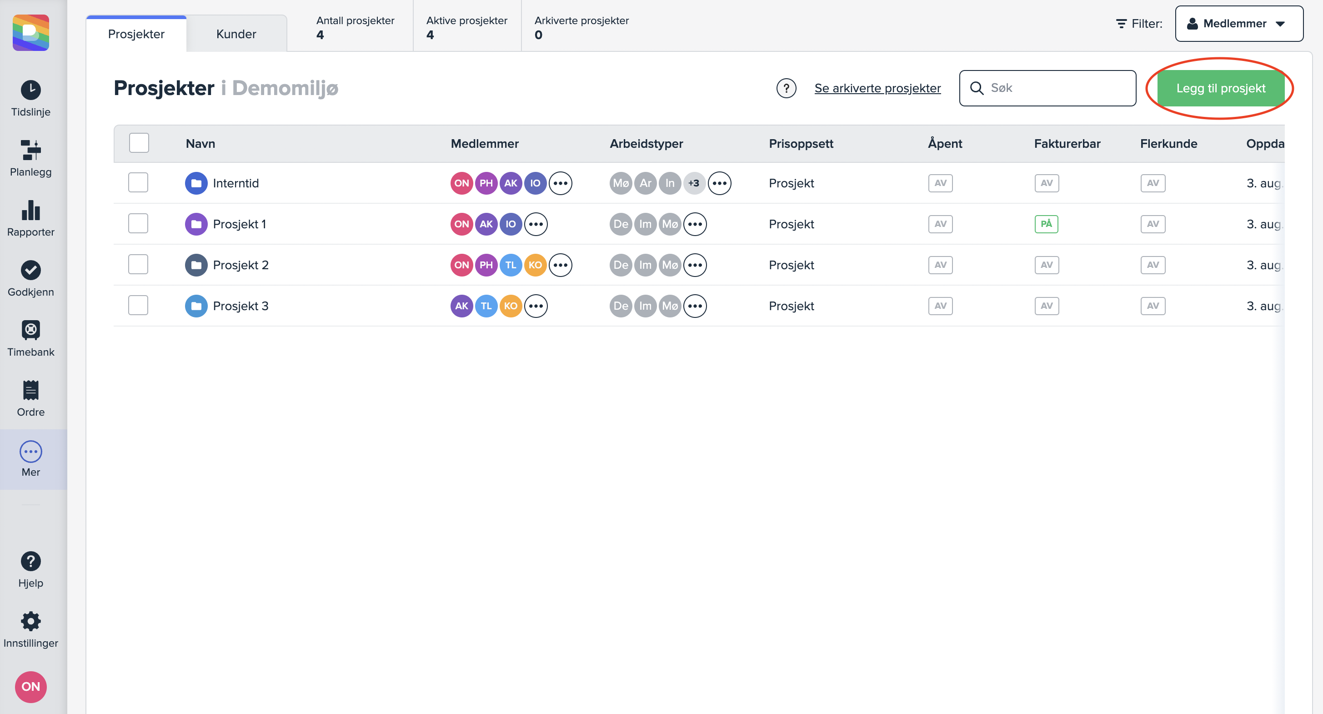Expand the Medlemmer filter dropdown
1323x714 pixels.
pos(1238,24)
